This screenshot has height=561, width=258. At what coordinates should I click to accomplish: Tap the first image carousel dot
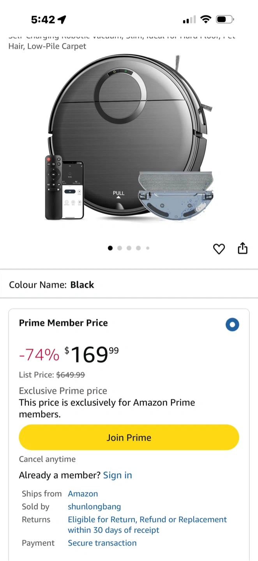[x=110, y=248]
